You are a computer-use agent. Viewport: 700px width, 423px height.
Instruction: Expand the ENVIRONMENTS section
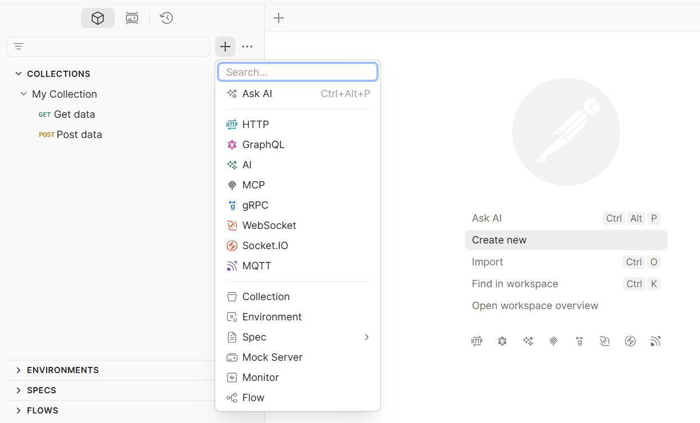[x=62, y=370]
